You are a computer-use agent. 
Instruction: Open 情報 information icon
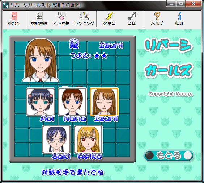pos(179,18)
